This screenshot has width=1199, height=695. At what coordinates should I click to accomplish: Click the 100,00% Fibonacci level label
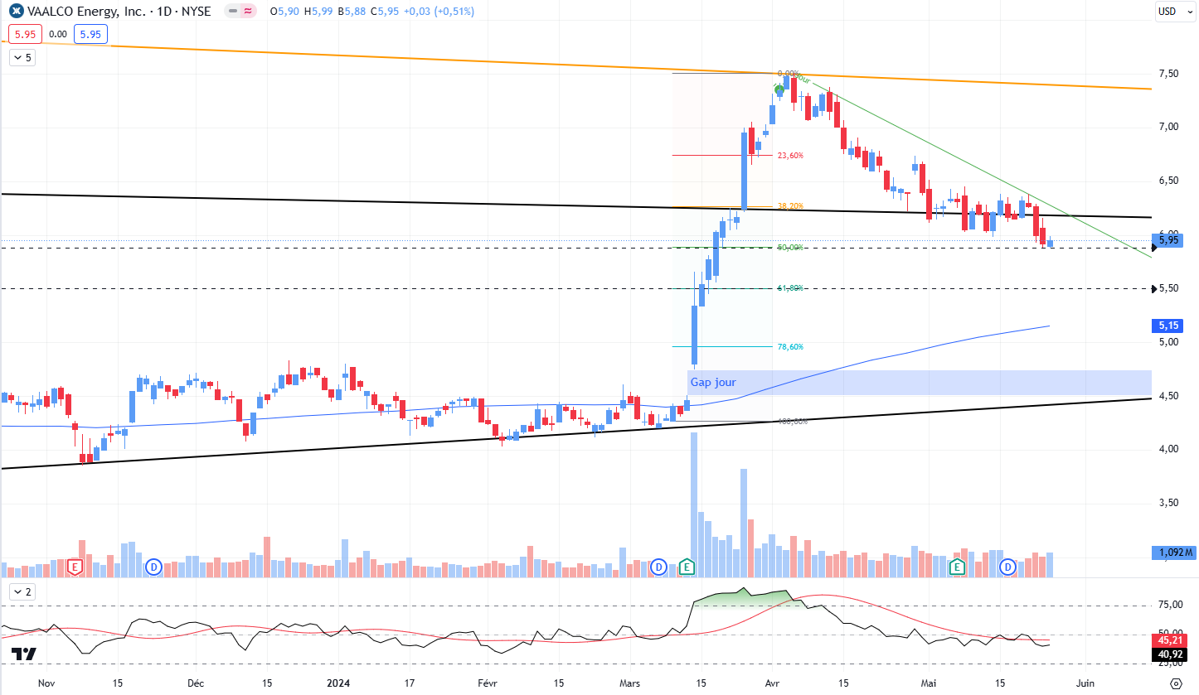793,422
